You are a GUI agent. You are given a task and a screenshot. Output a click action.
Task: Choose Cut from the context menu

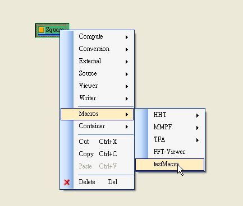(x=97, y=142)
